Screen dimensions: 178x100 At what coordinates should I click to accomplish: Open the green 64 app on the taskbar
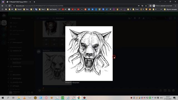point(63,98)
